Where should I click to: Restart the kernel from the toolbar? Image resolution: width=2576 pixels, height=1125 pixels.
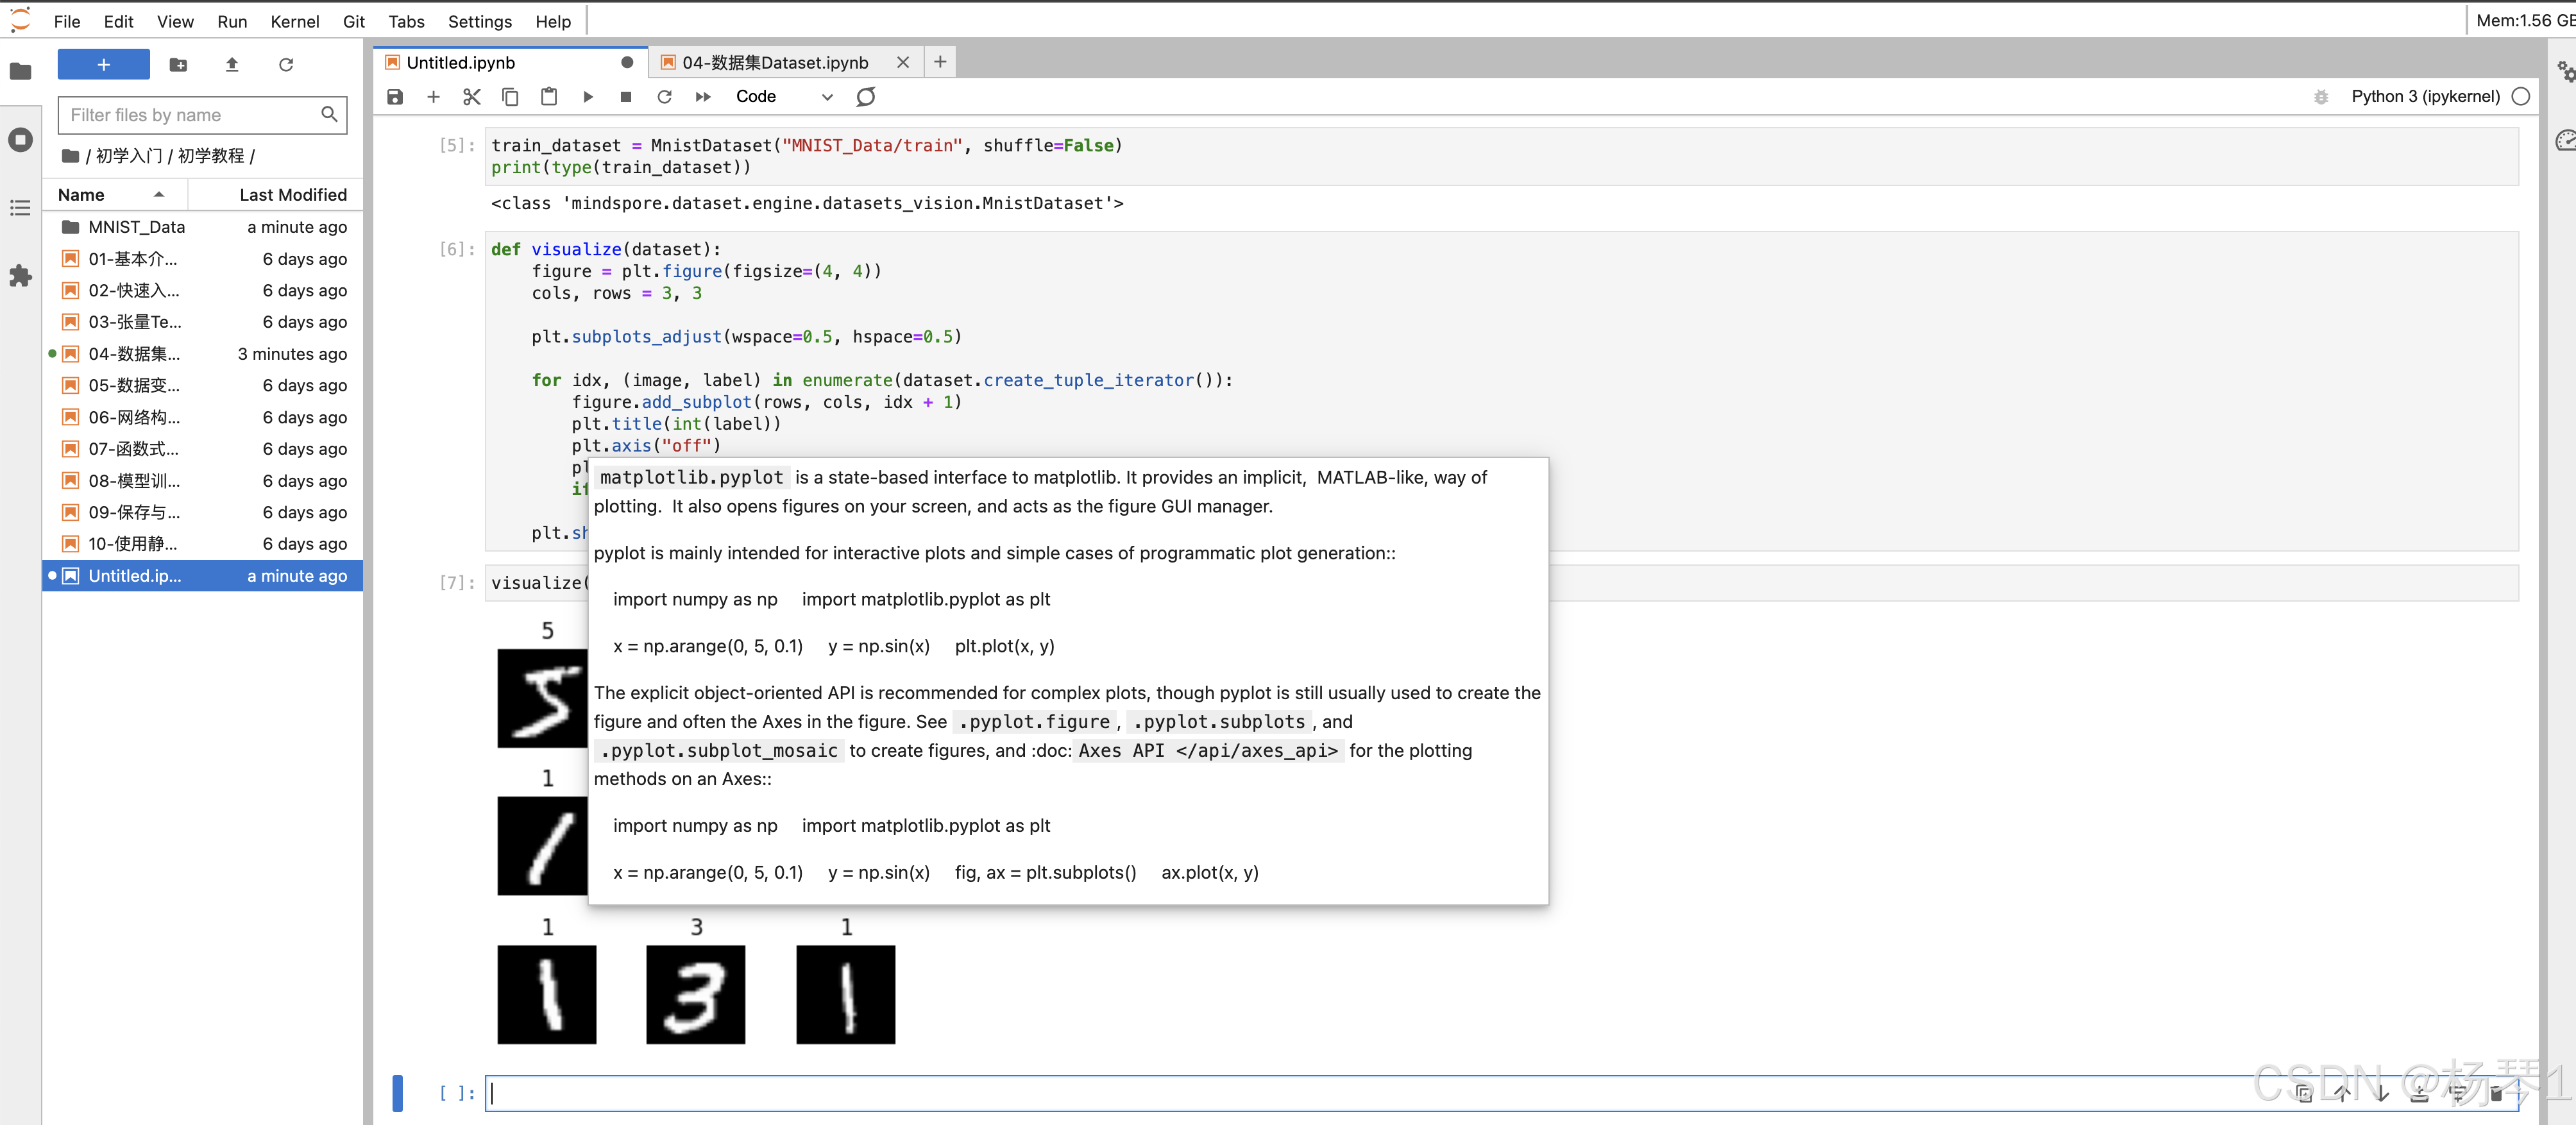[x=664, y=97]
